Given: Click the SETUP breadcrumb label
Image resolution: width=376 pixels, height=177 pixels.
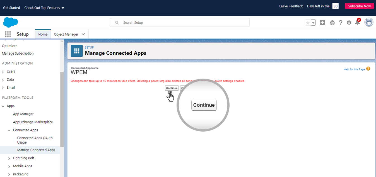Looking at the screenshot, I should pos(89,47).
